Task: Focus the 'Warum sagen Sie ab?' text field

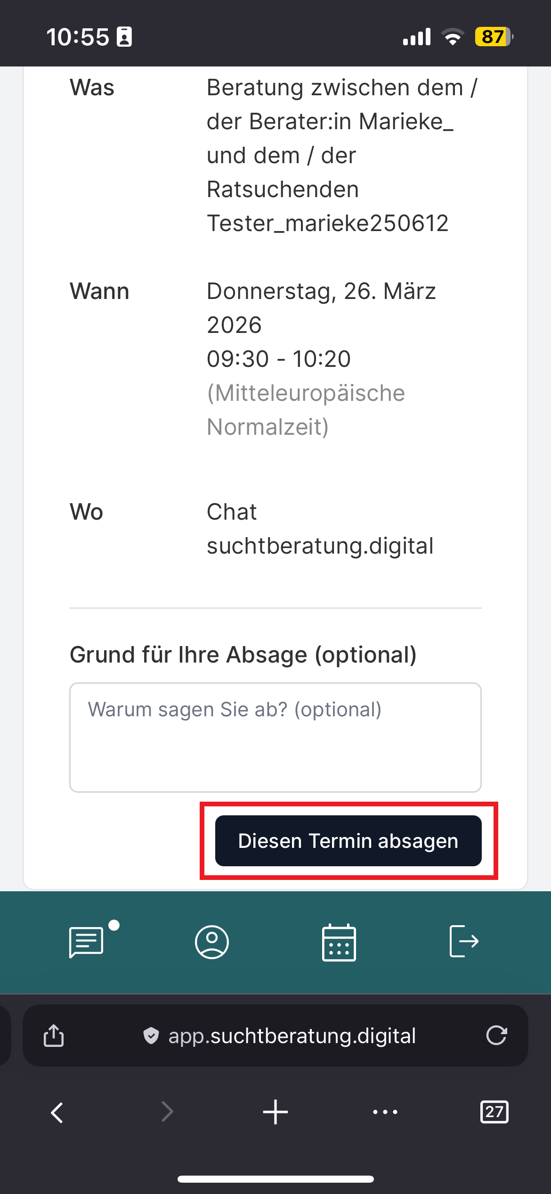Action: (275, 737)
